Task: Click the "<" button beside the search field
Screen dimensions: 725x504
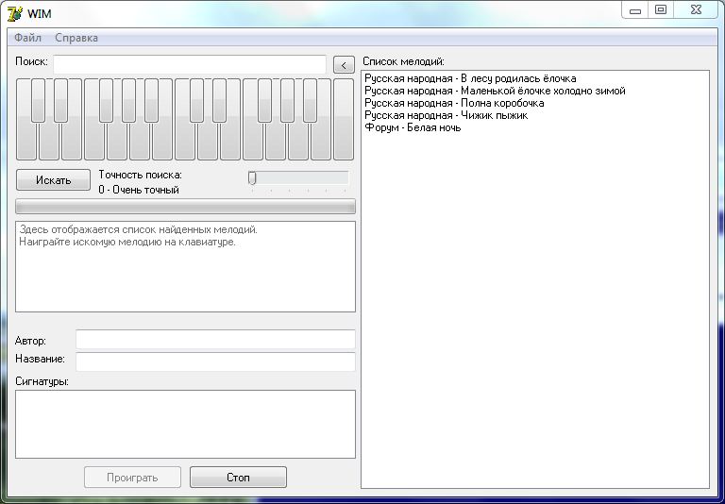Action: pos(345,65)
